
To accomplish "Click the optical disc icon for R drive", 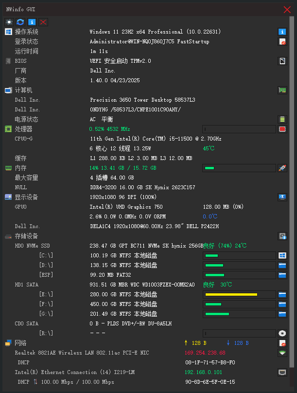I will point(282,333).
